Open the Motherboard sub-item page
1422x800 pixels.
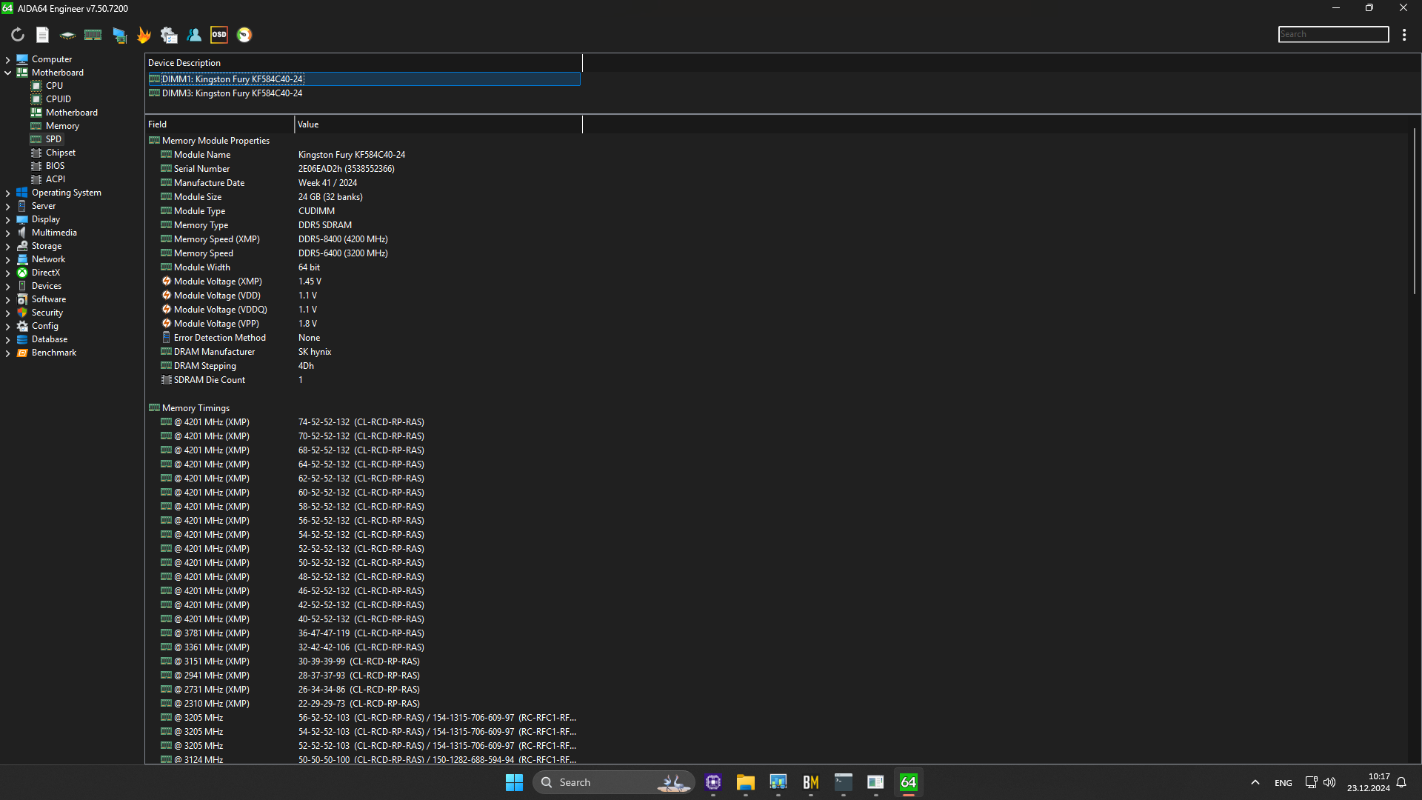72,113
